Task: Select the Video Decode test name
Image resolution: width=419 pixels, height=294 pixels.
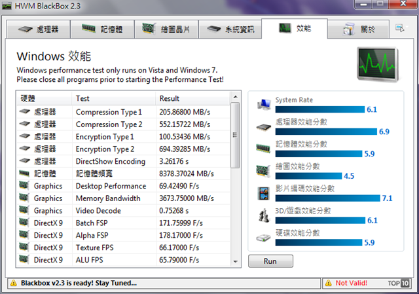Action: pos(98,211)
